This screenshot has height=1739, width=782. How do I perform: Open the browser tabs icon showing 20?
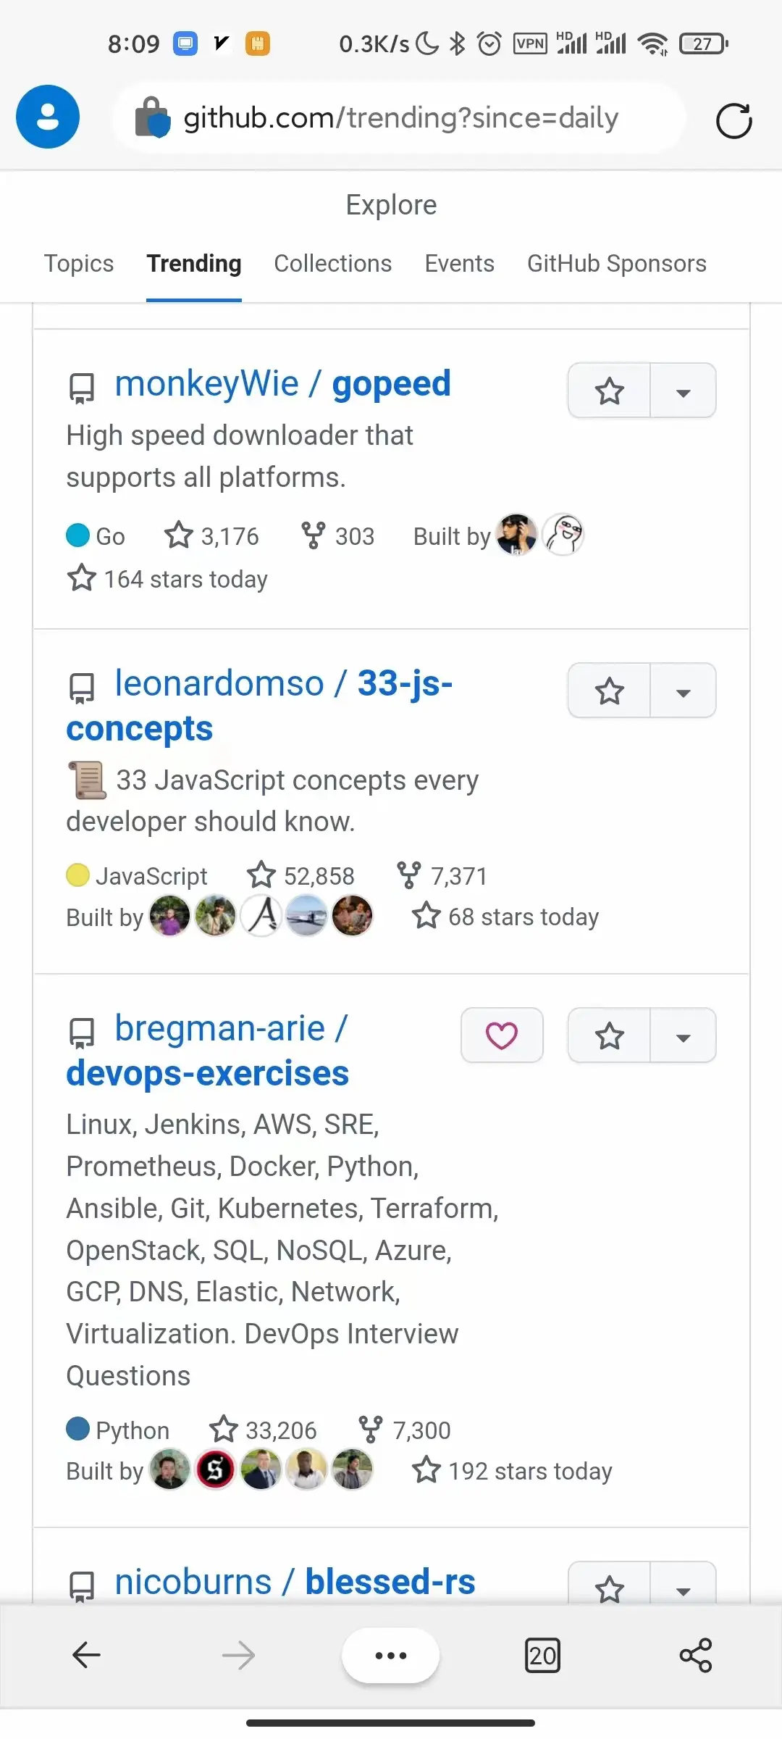[x=542, y=1655]
